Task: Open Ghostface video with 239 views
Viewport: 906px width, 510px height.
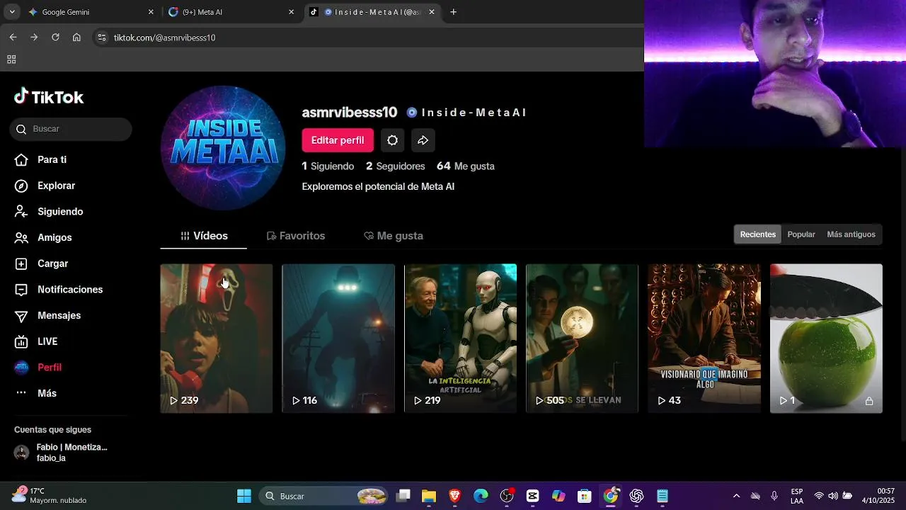Action: 217,339
